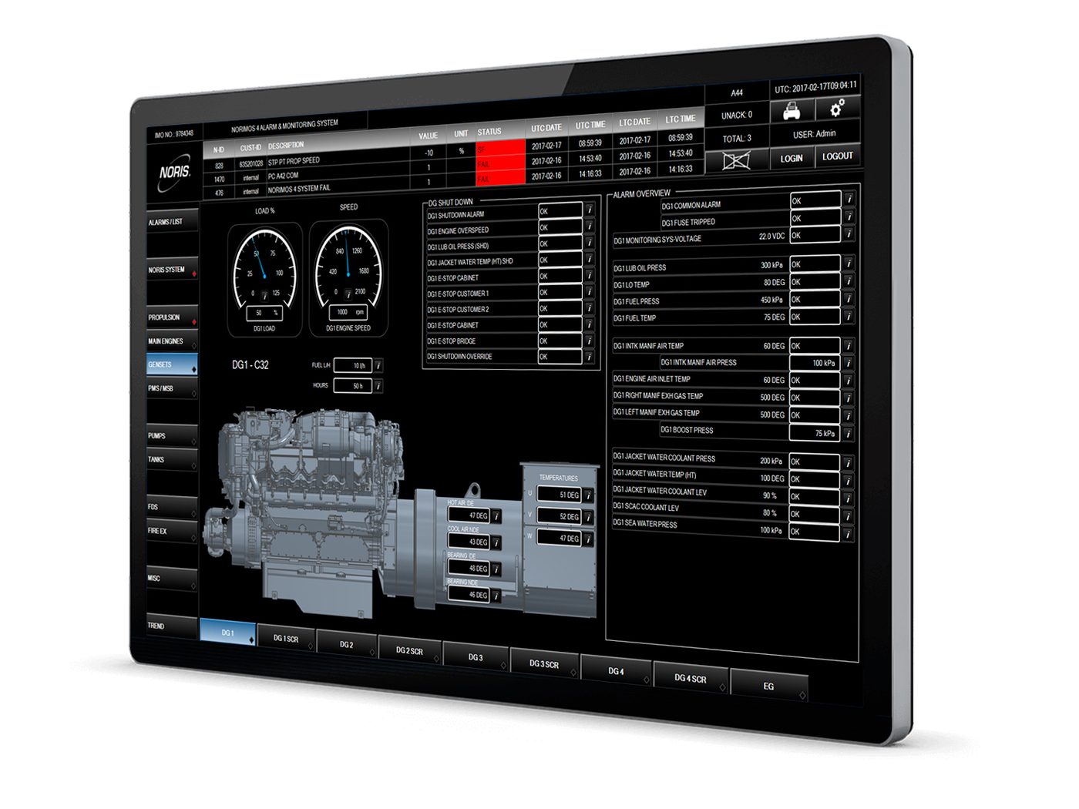Open PMS / MSB in the sidebar
The width and height of the screenshot is (1079, 809).
coord(172,388)
